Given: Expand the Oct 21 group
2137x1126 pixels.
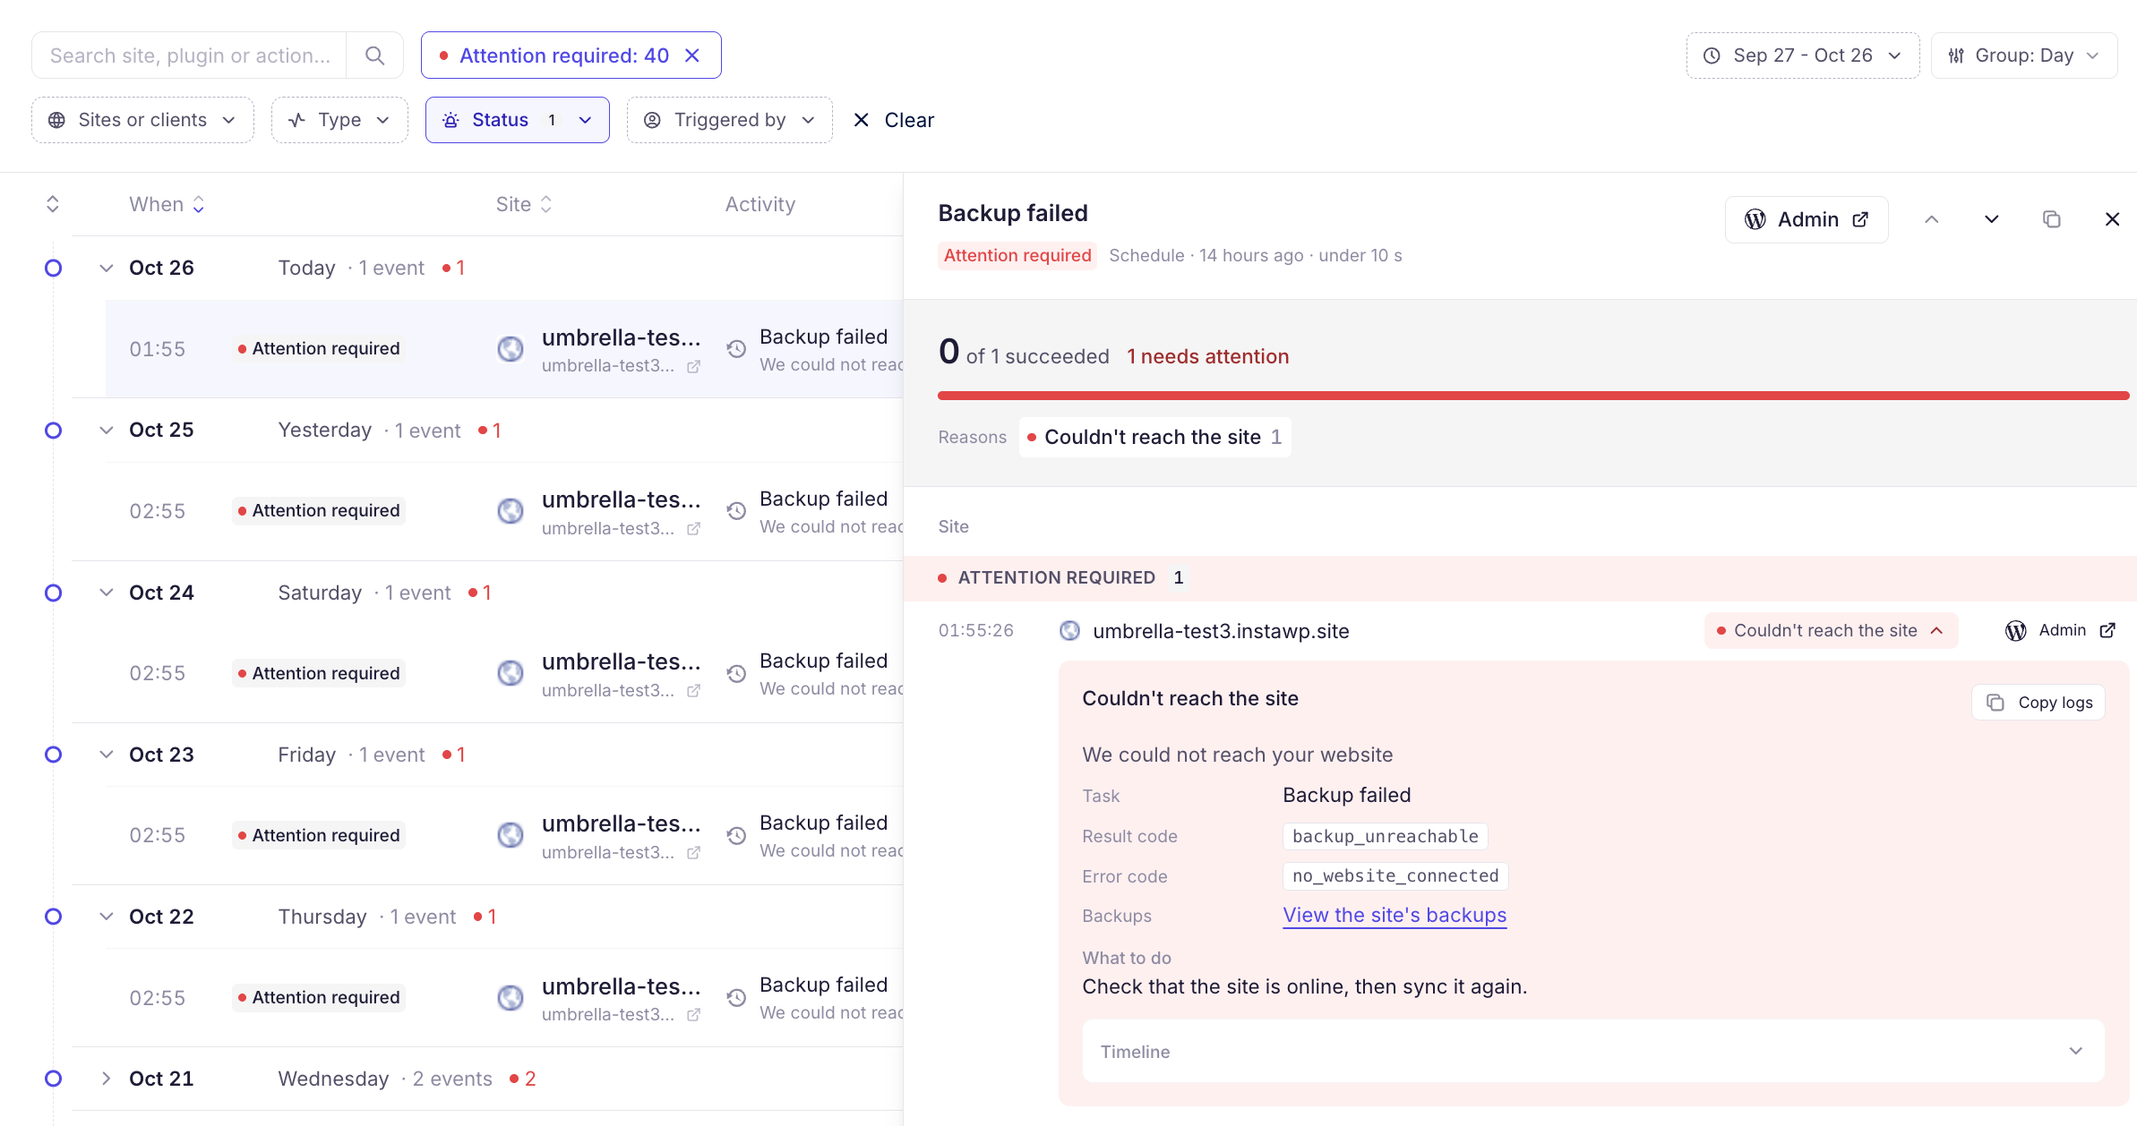Looking at the screenshot, I should tap(107, 1079).
